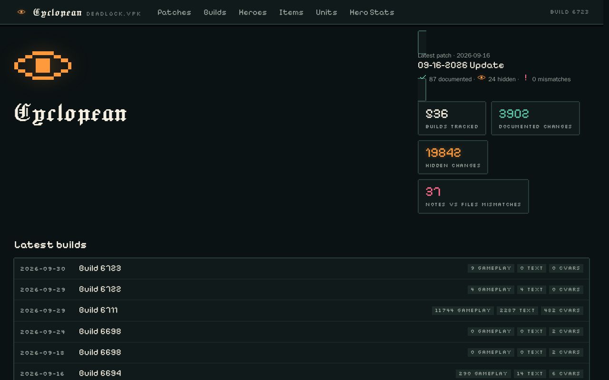This screenshot has width=609, height=380.
Task: Click the eye icon beside '24 hidden'
Action: point(481,78)
